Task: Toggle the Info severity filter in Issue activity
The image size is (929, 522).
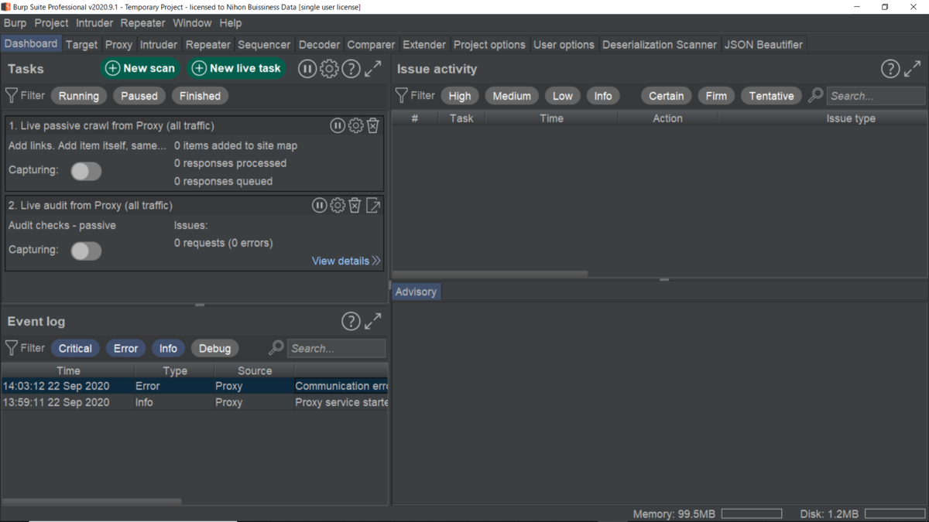Action: pos(603,96)
